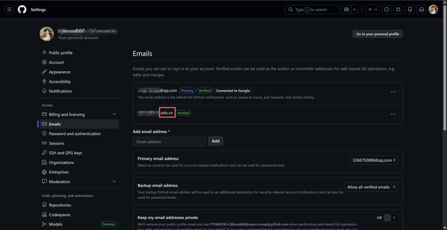Click the Appearance paintbrush icon
Viewport: 447px width, 230px height.
(x=44, y=72)
